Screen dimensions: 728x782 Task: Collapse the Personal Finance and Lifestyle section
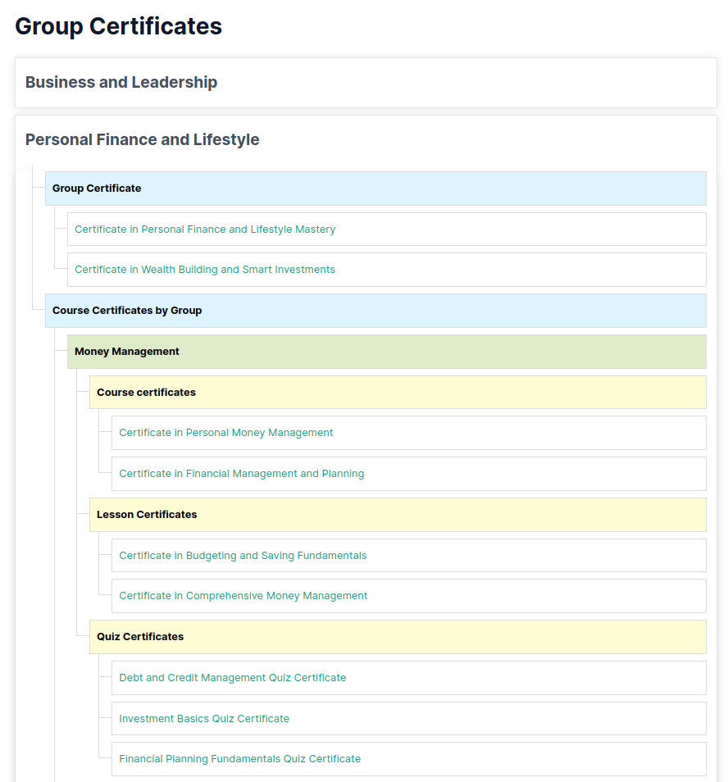click(366, 140)
